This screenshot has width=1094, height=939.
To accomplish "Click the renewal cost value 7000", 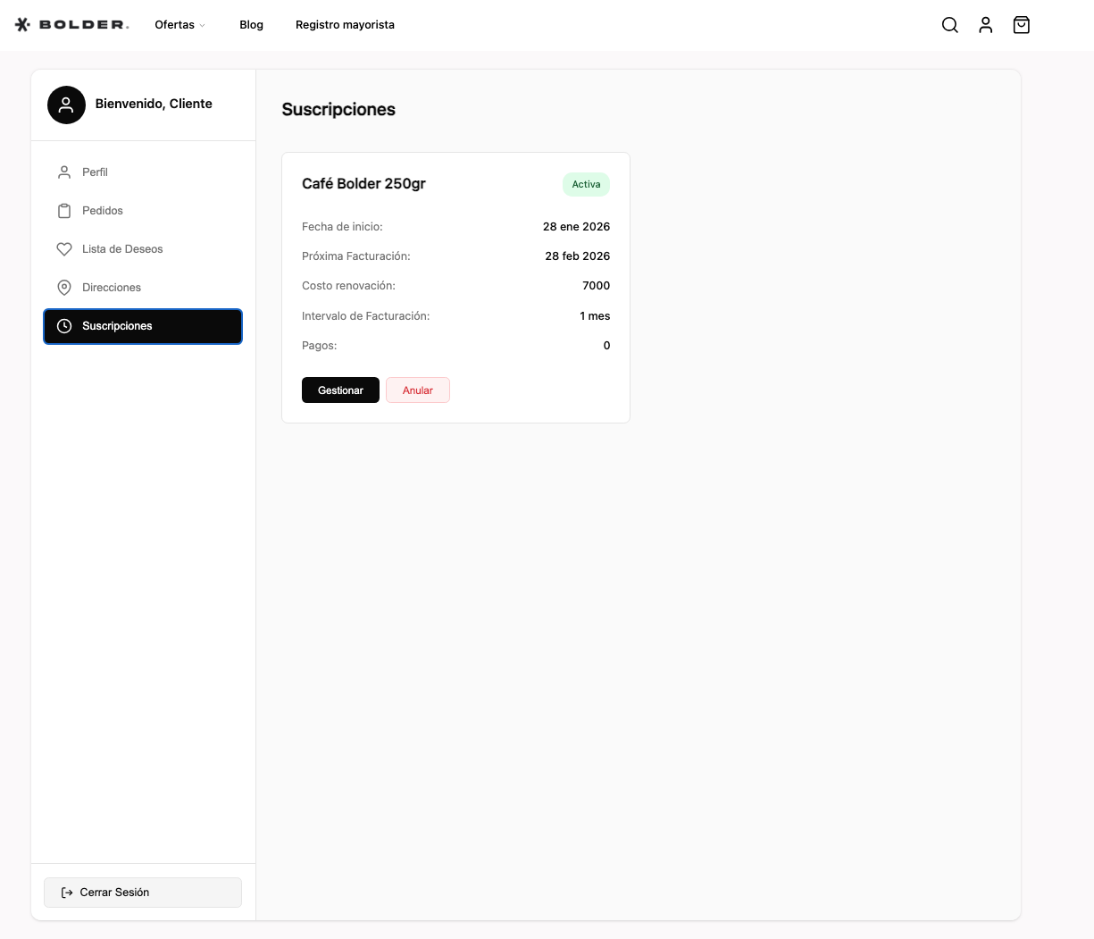I will click(x=597, y=286).
